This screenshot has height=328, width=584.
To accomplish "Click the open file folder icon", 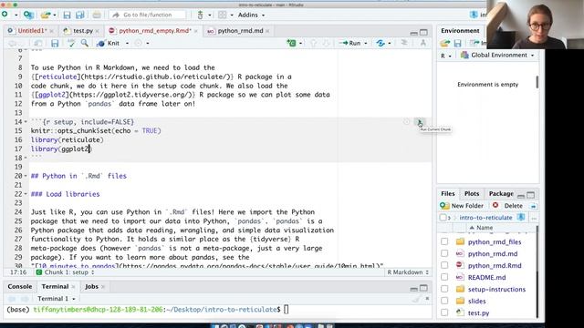I will click(46, 15).
